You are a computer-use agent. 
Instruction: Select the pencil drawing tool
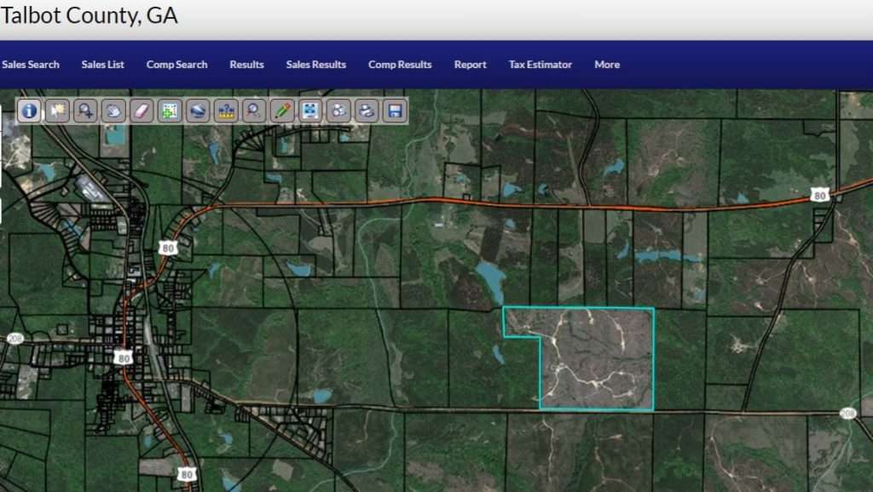coord(281,111)
